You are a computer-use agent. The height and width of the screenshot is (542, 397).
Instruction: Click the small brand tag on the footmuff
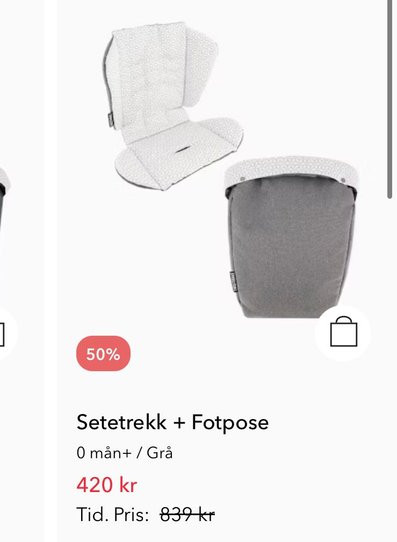click(x=233, y=281)
